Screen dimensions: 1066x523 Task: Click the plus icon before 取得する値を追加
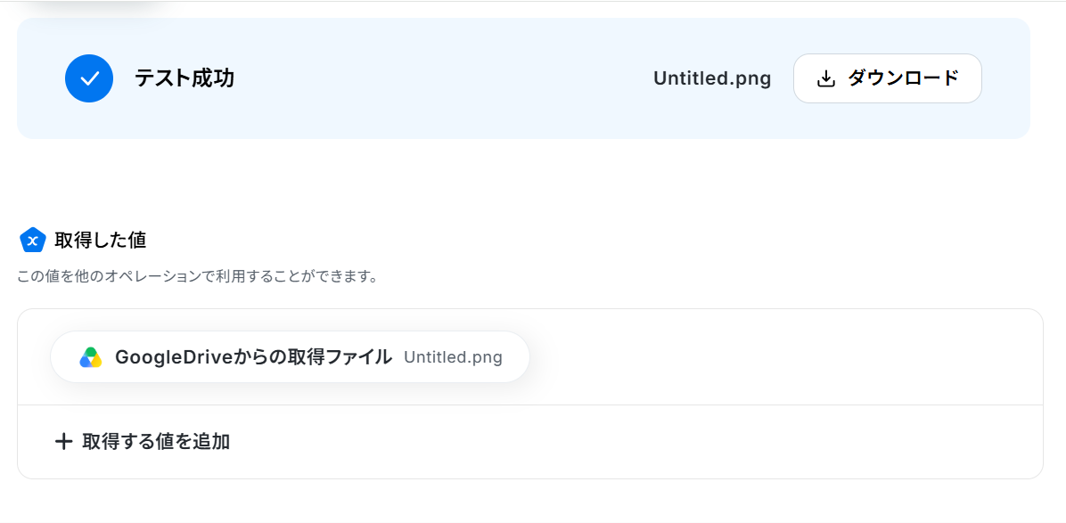63,442
